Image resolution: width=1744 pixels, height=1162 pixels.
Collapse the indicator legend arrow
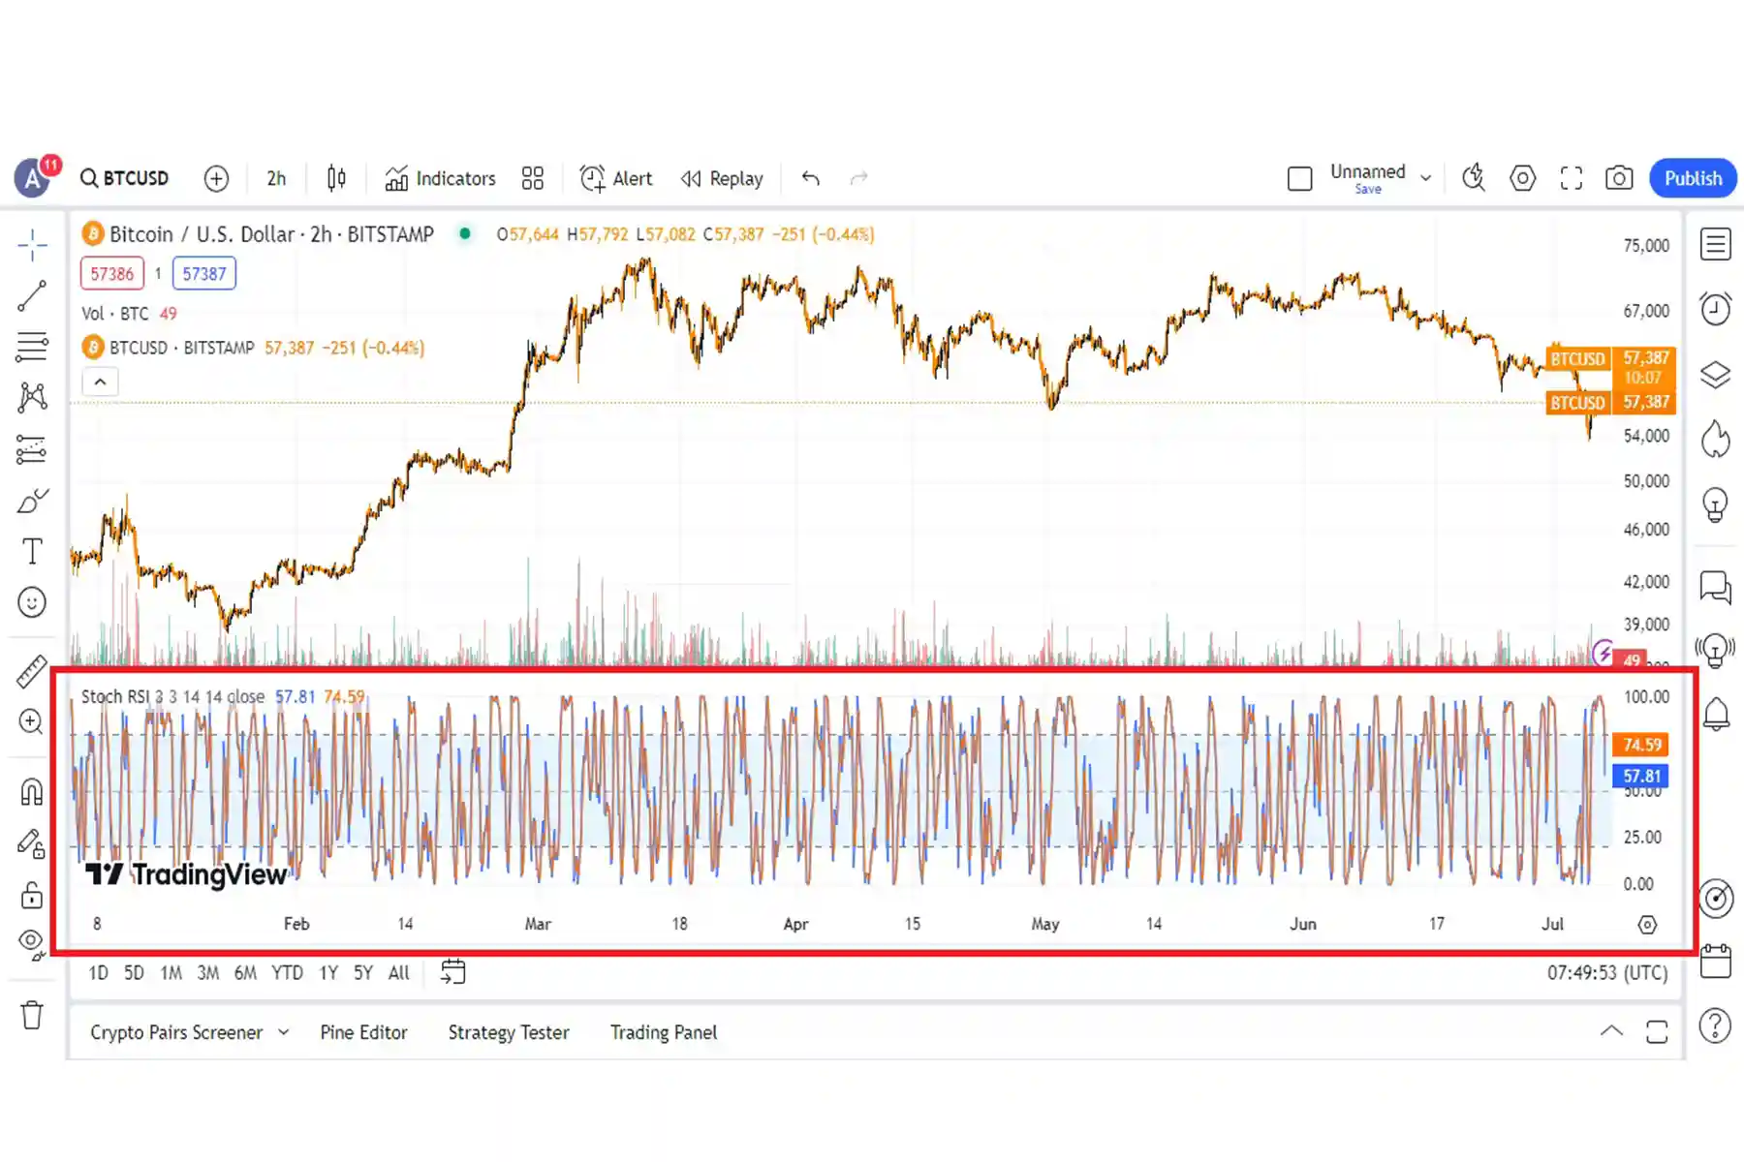(x=100, y=382)
